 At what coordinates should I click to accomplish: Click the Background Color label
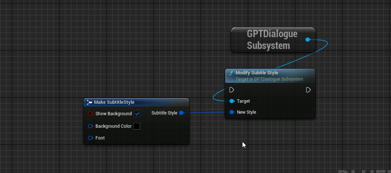coord(114,126)
